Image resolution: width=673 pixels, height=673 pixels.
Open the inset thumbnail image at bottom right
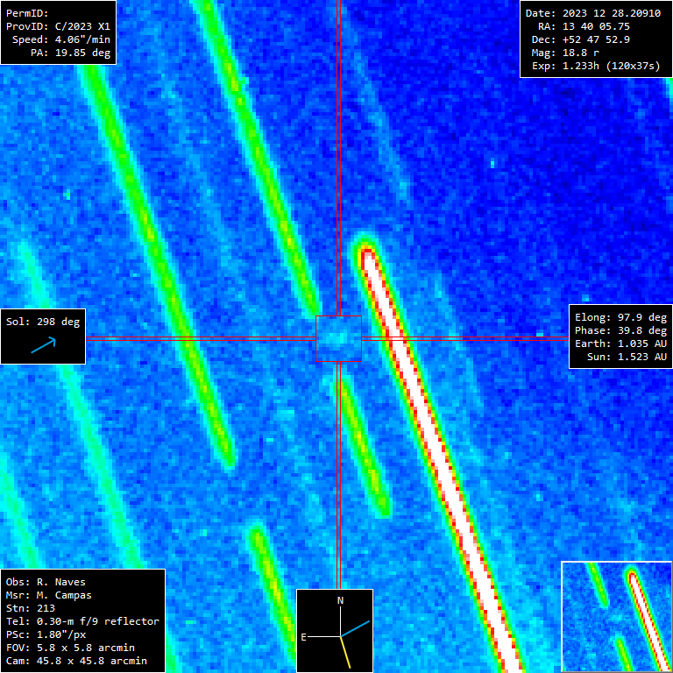[x=616, y=617]
